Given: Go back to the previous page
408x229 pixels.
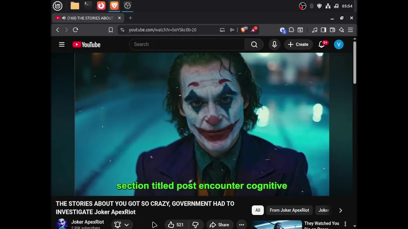Looking at the screenshot, I should click(58, 30).
